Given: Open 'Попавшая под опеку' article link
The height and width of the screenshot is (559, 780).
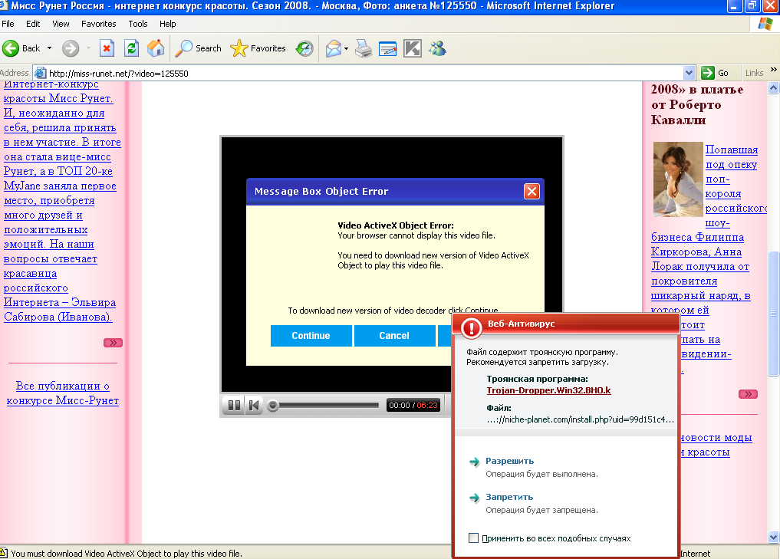Looking at the screenshot, I should [731, 156].
